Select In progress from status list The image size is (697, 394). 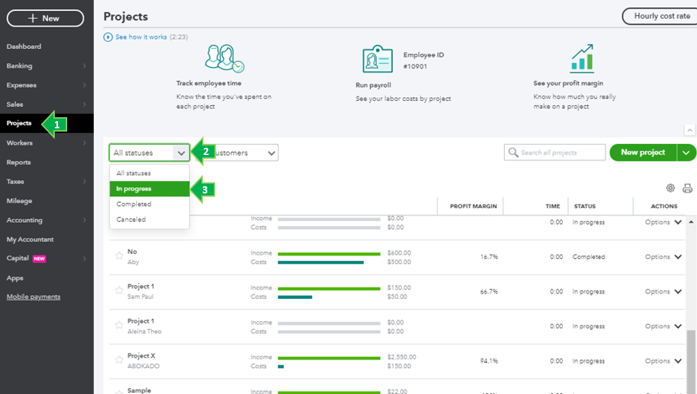tap(149, 189)
